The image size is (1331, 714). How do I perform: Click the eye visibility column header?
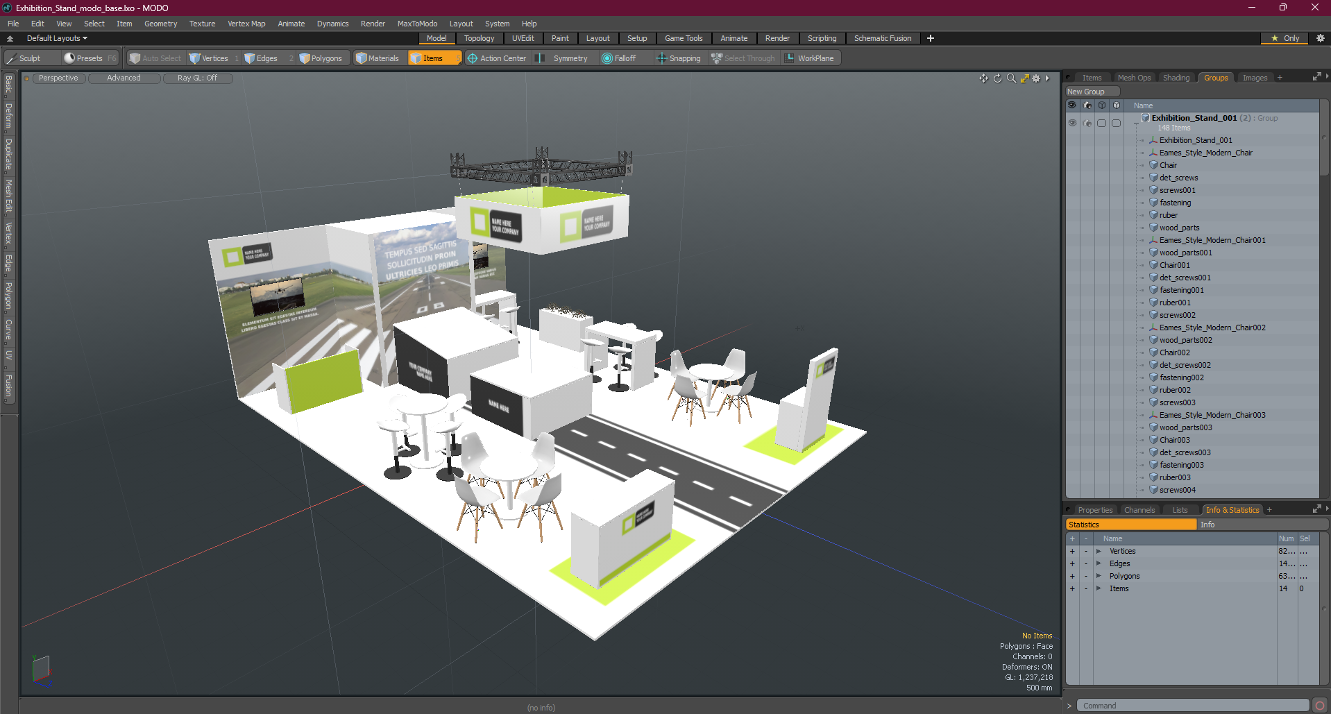pos(1072,105)
